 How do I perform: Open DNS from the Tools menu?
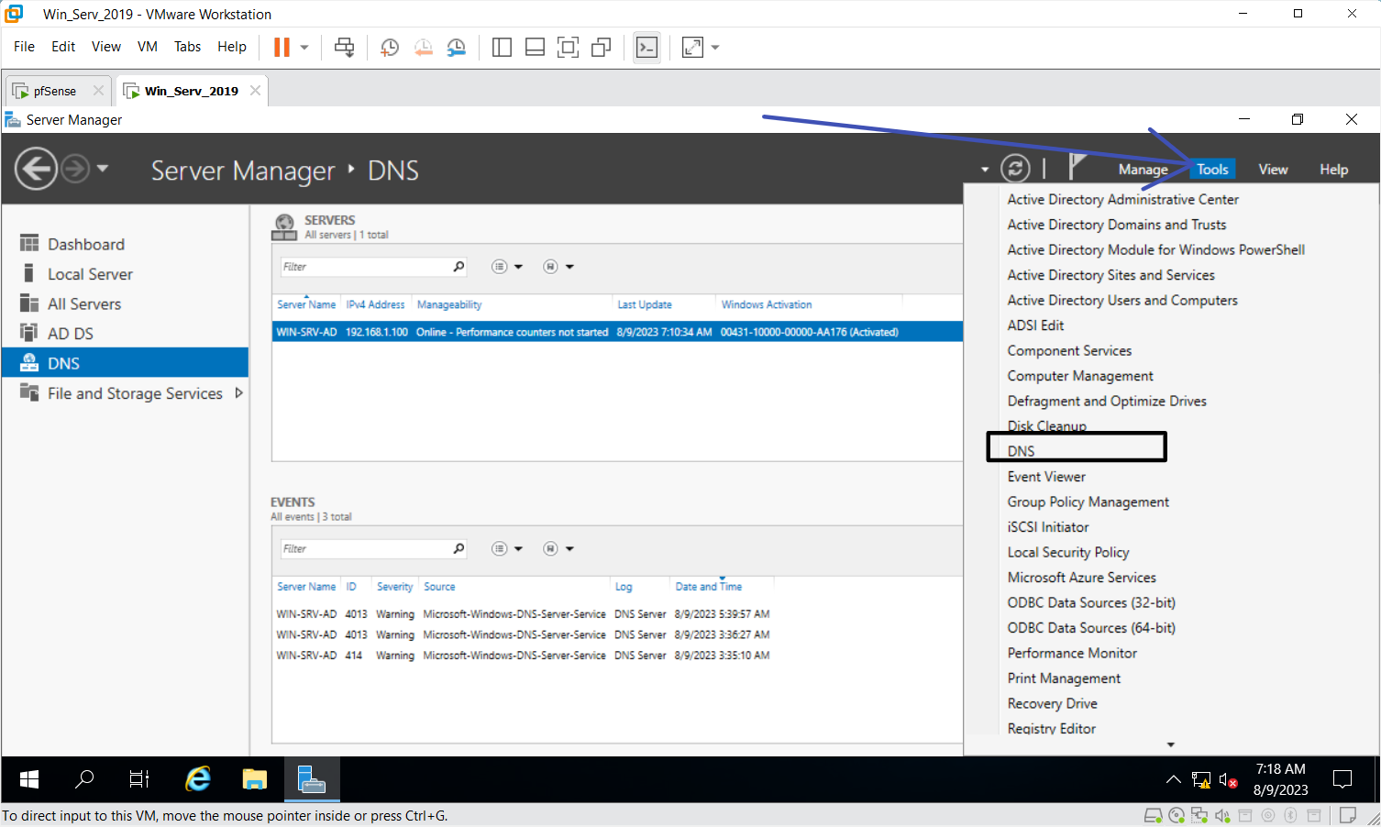tap(1021, 451)
